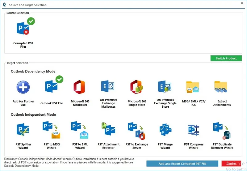
Task: Pick On-Premises Exchange Mailboxes icon
Action: (107, 86)
